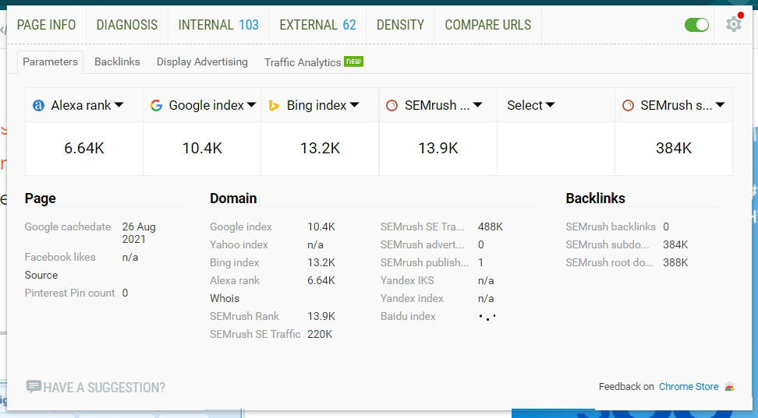
Task: Click the Yahoo index label
Action: click(239, 244)
